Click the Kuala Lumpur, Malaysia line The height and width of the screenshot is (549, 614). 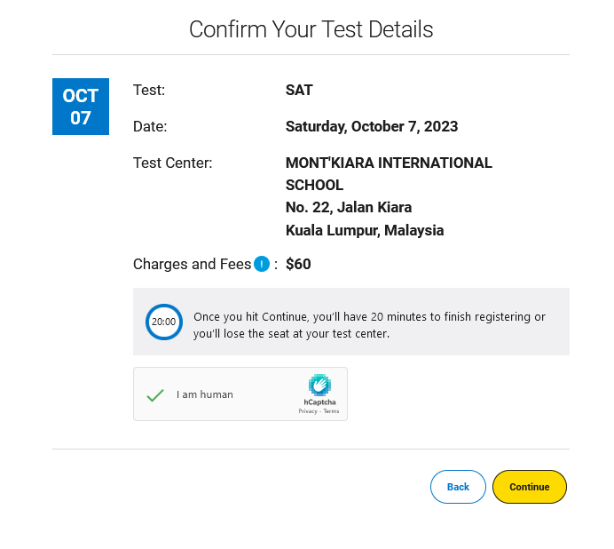click(x=365, y=230)
